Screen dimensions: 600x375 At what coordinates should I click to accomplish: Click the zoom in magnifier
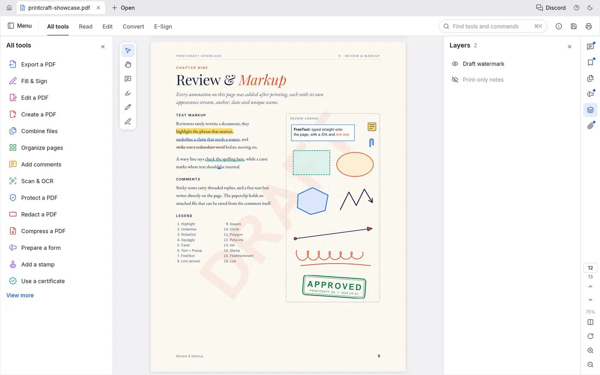590,351
